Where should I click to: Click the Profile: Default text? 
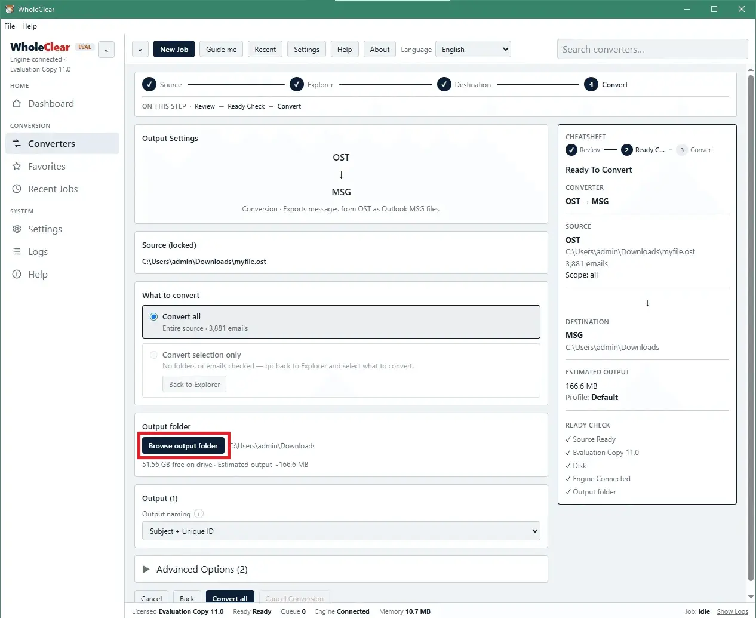[592, 397]
